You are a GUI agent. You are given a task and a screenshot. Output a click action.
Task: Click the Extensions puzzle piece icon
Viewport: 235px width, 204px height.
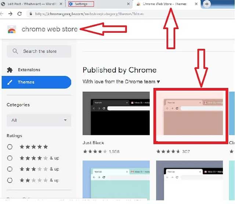(10, 70)
